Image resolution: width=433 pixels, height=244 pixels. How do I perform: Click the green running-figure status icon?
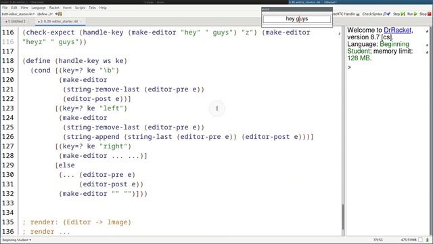click(428, 240)
